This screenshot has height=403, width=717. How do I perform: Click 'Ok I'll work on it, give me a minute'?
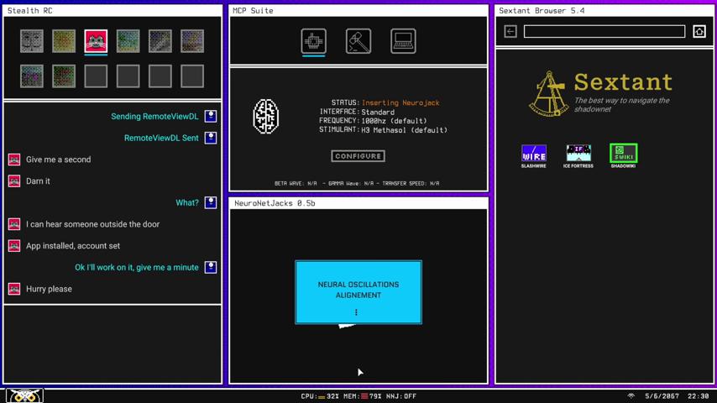click(137, 267)
